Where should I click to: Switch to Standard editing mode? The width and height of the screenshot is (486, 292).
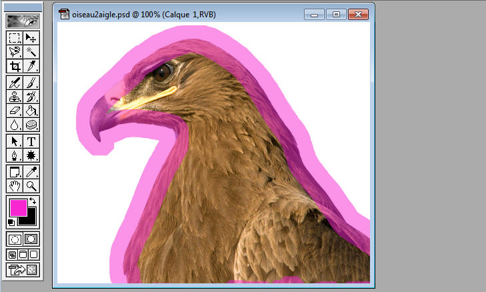(15, 239)
